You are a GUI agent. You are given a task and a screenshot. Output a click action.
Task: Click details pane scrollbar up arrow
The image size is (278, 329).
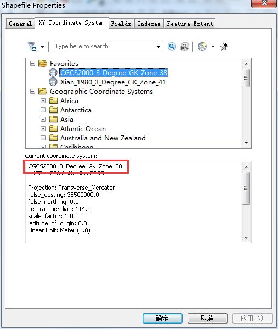tap(246, 167)
